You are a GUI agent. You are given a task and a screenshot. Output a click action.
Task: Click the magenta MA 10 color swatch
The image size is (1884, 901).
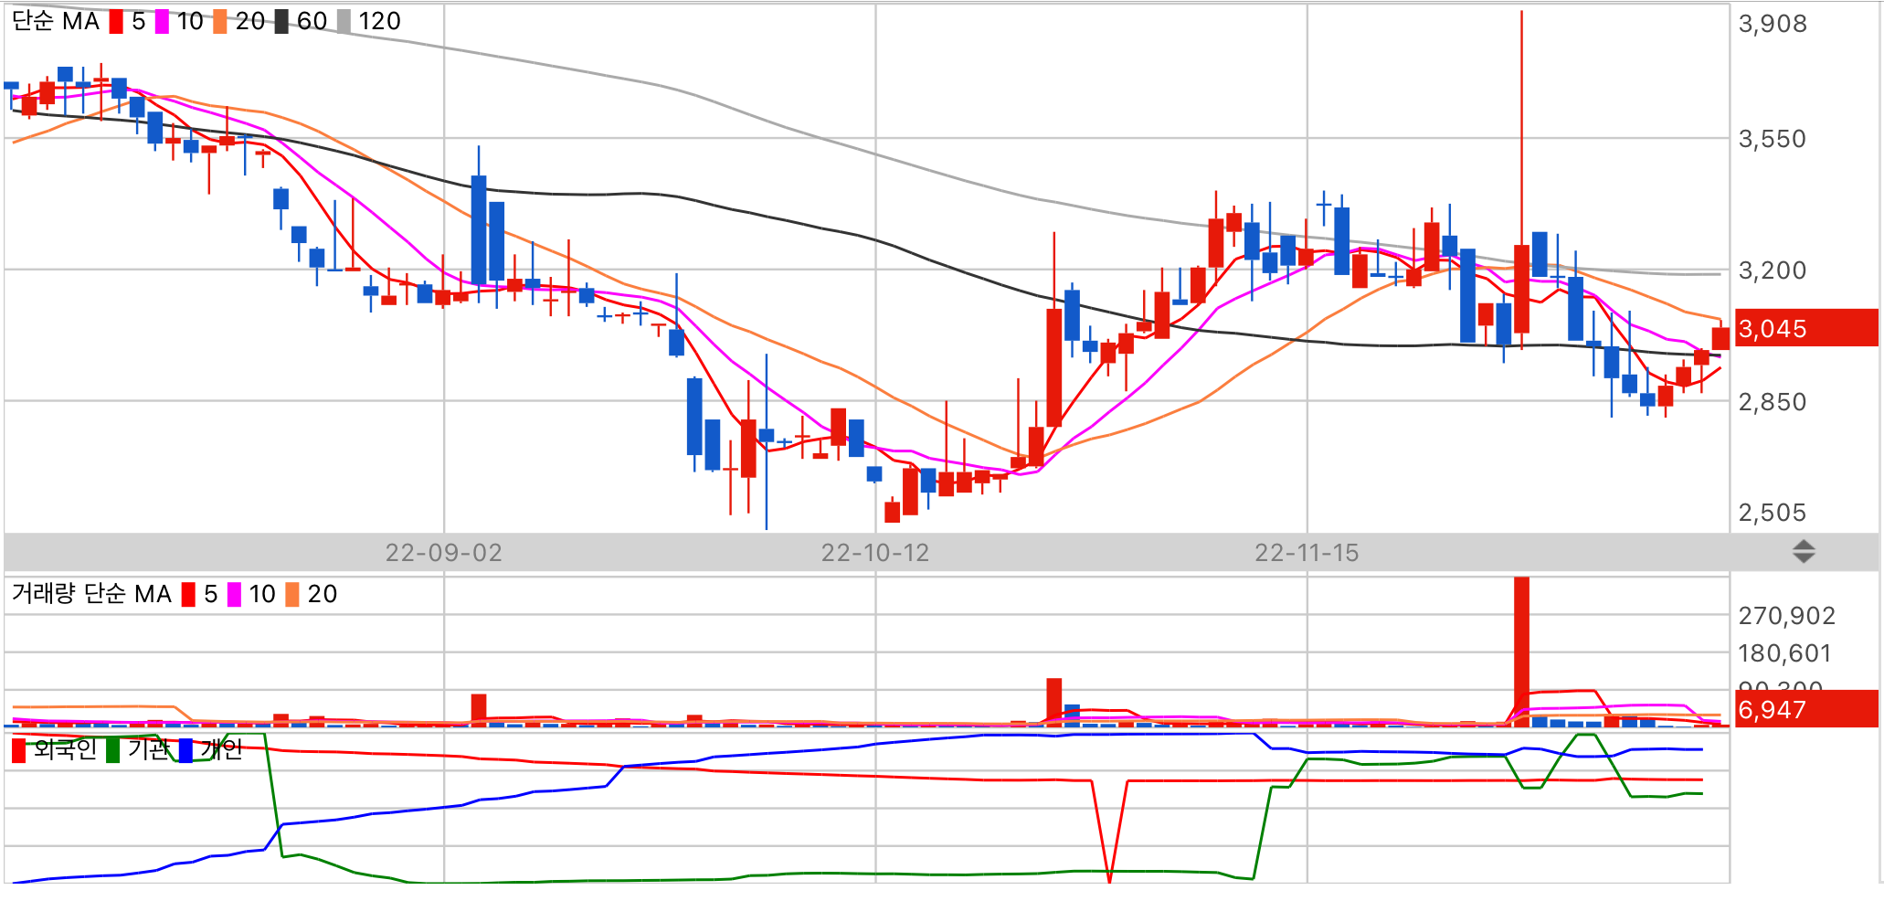pos(162,22)
